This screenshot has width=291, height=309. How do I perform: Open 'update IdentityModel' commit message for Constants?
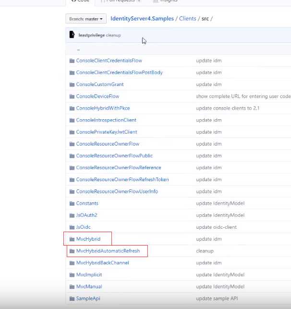click(220, 203)
